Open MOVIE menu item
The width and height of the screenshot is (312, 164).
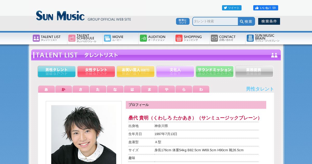pyautogui.click(x=121, y=38)
